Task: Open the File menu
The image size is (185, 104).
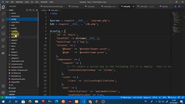Action: pos(7,2)
